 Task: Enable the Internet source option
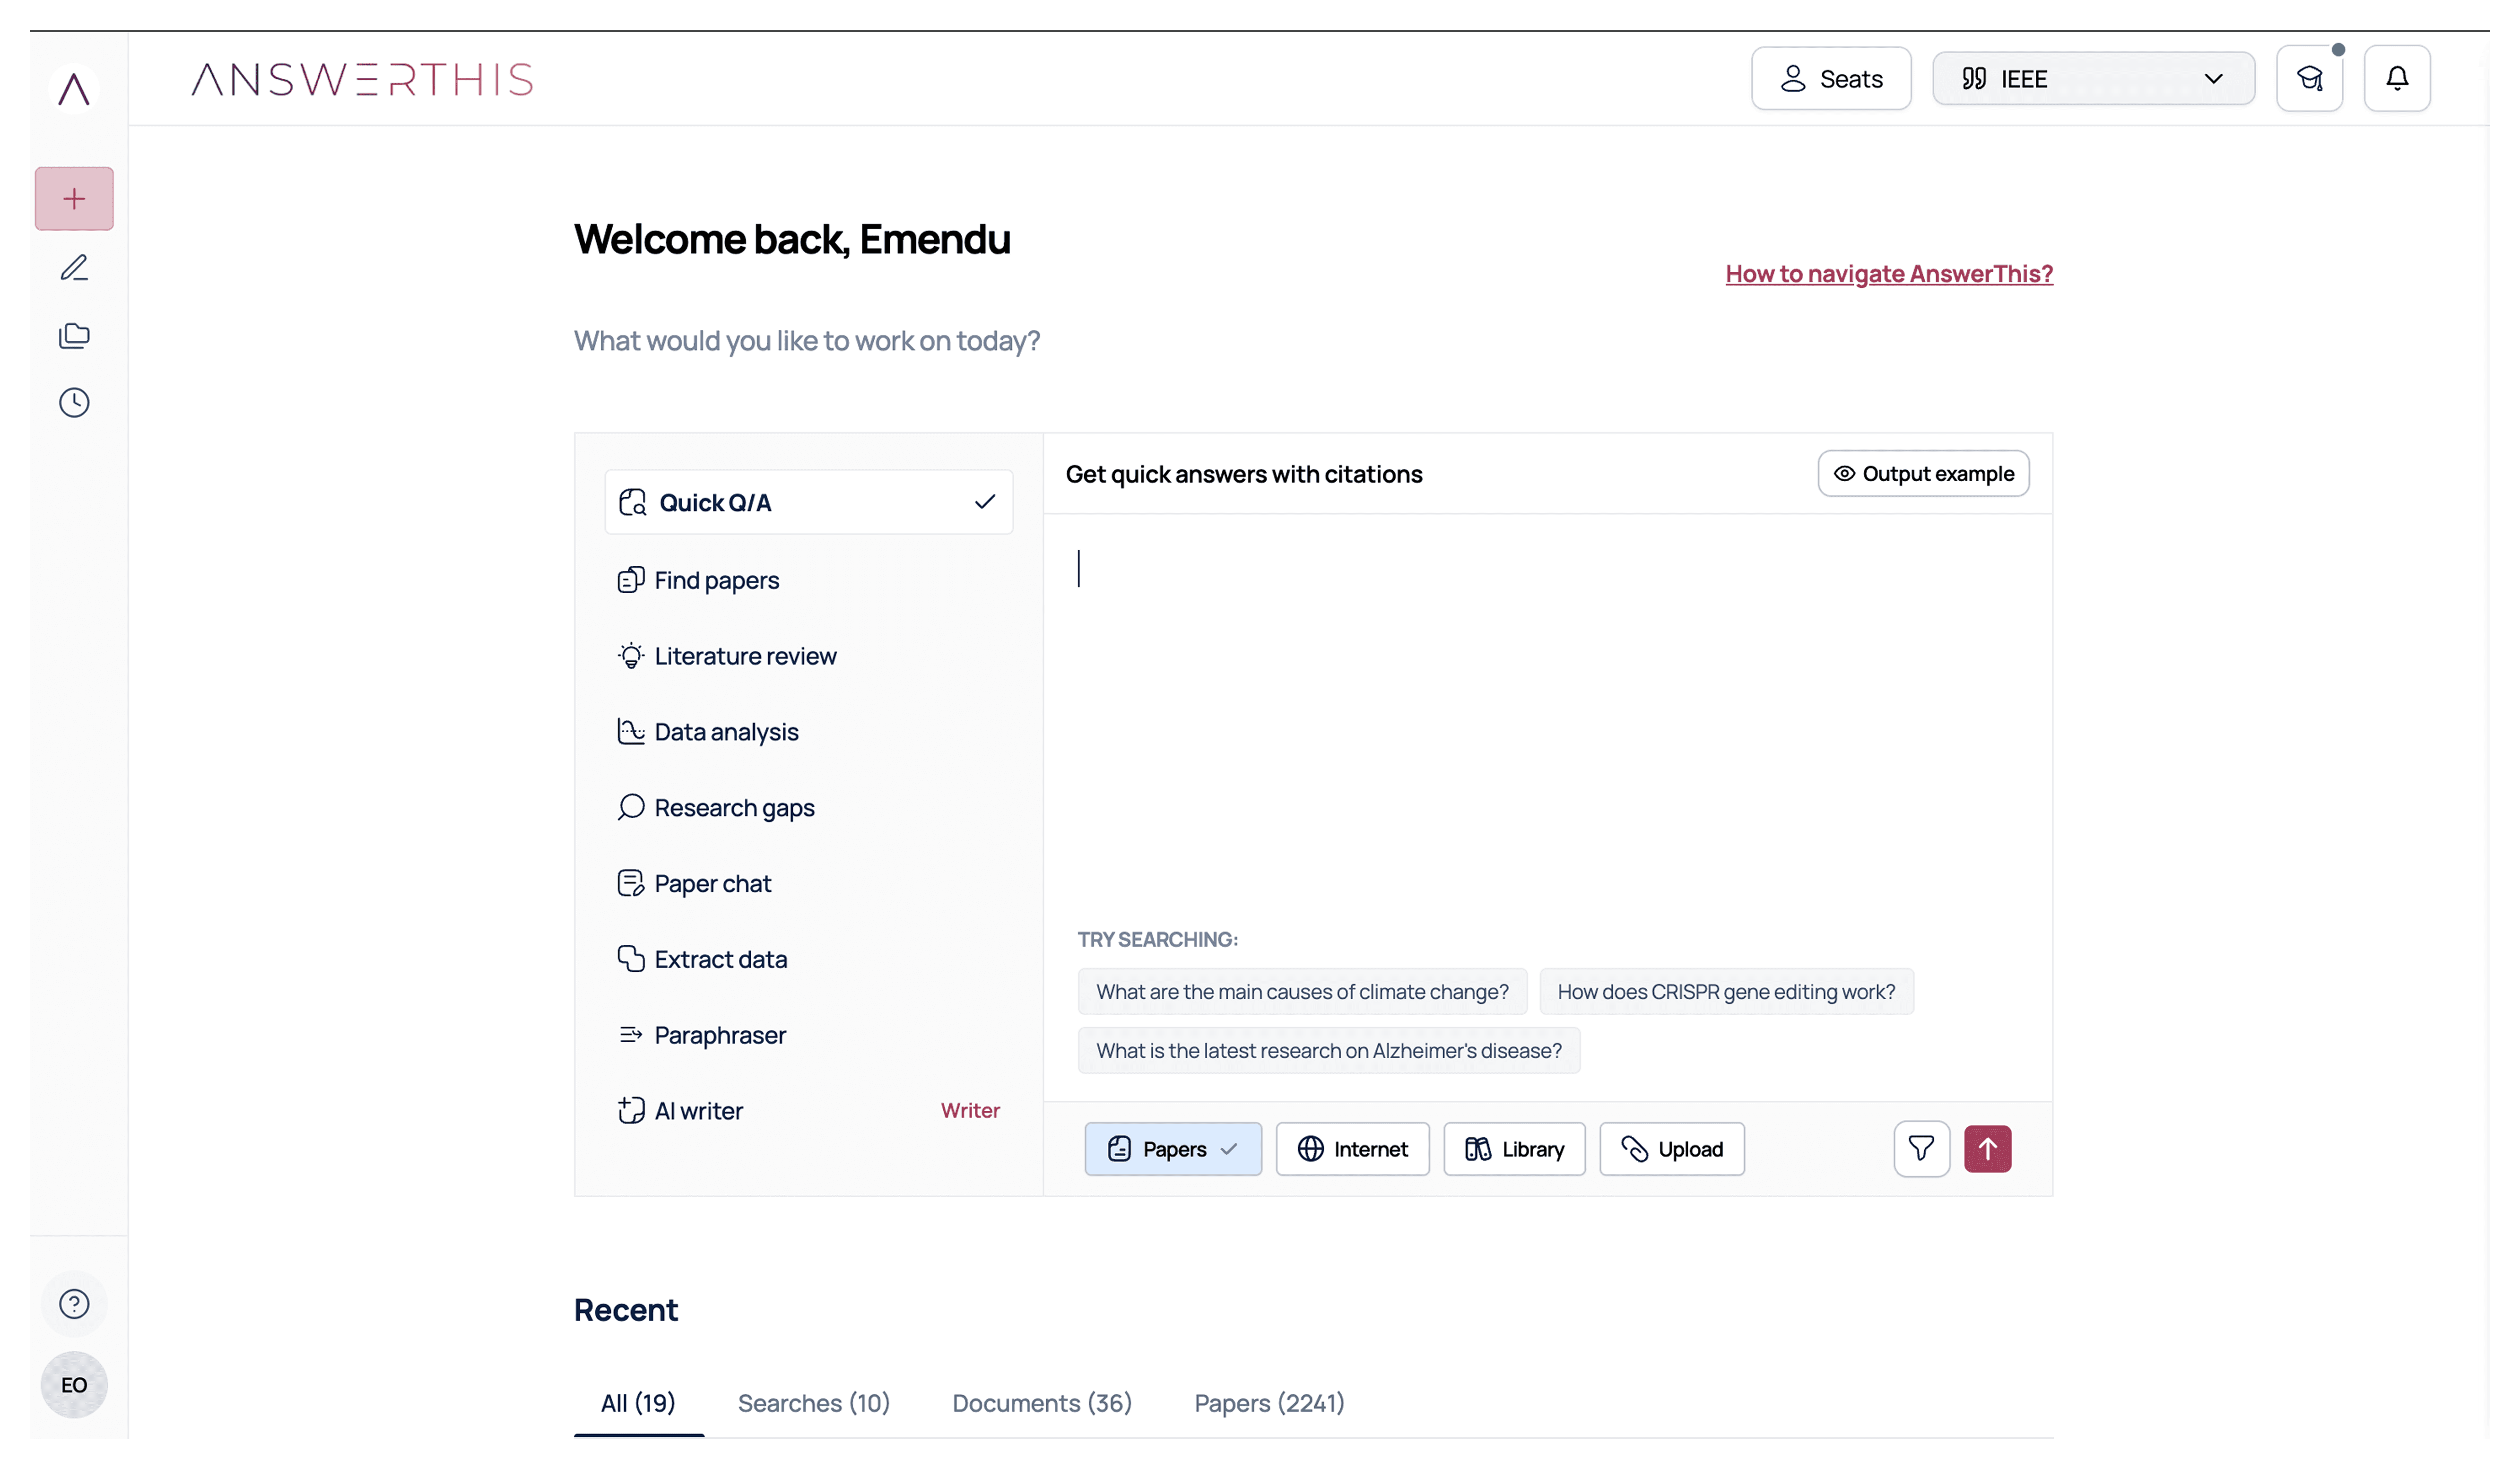coord(1352,1149)
